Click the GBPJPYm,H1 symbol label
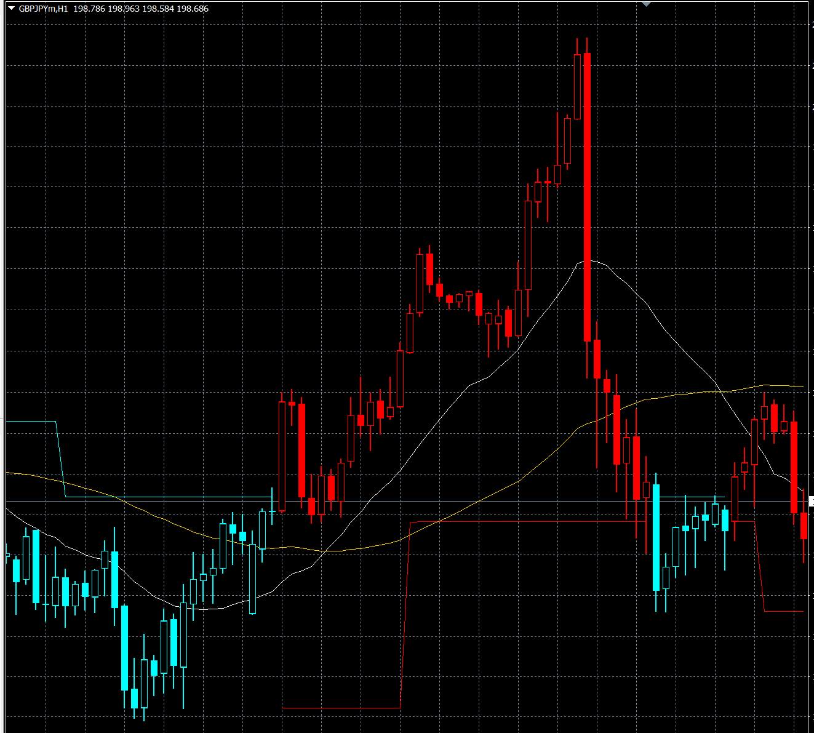This screenshot has width=814, height=733. pyautogui.click(x=43, y=9)
